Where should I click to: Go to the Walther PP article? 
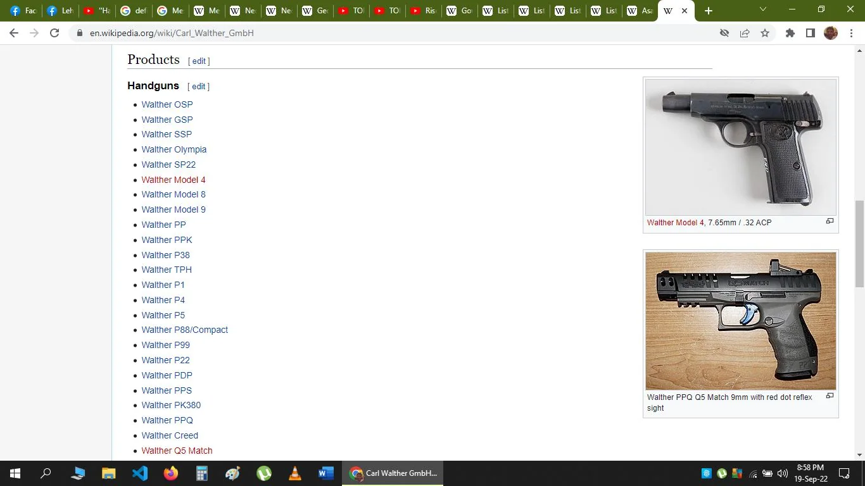(x=164, y=225)
